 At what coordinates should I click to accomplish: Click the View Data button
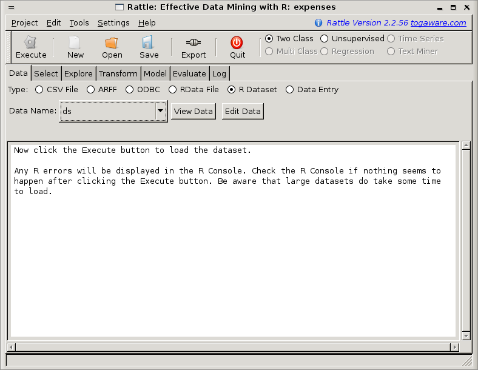pos(194,111)
